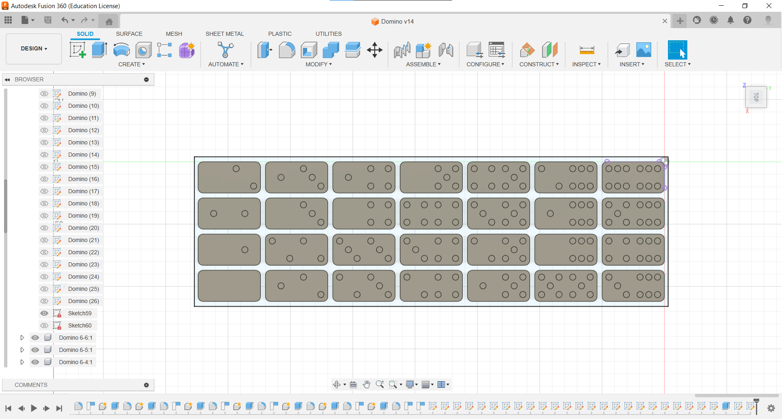The image size is (782, 419).
Task: Open the MODIFY dropdown menu
Action: 319,64
